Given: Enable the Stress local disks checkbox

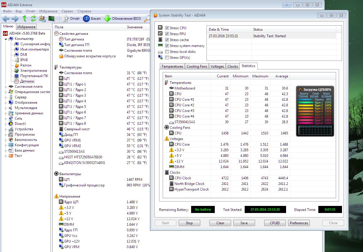Looking at the screenshot, I should pyautogui.click(x=167, y=51).
